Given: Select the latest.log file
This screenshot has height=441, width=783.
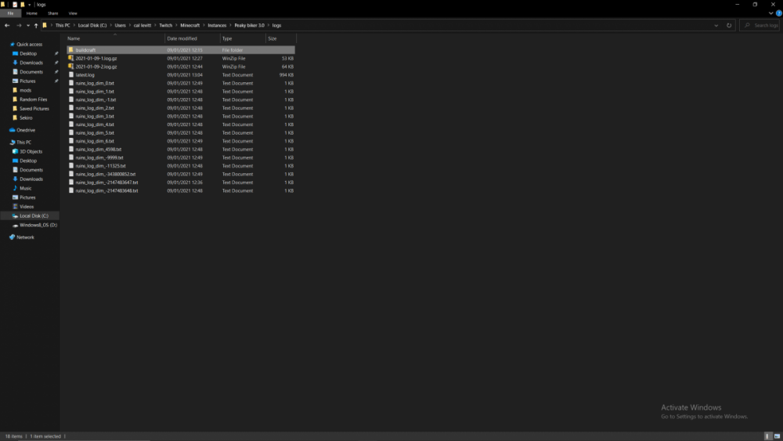Looking at the screenshot, I should click(x=85, y=75).
